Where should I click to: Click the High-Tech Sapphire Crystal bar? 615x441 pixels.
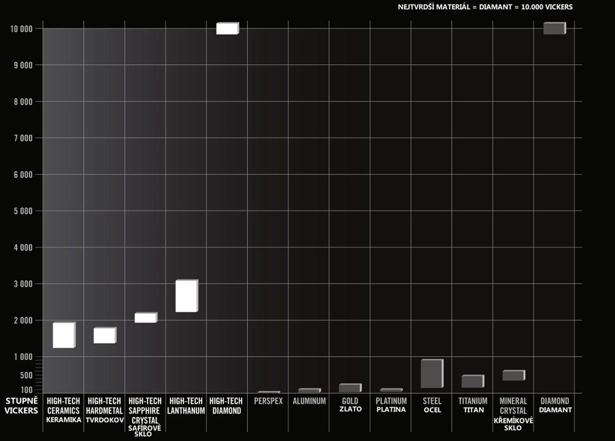145,317
